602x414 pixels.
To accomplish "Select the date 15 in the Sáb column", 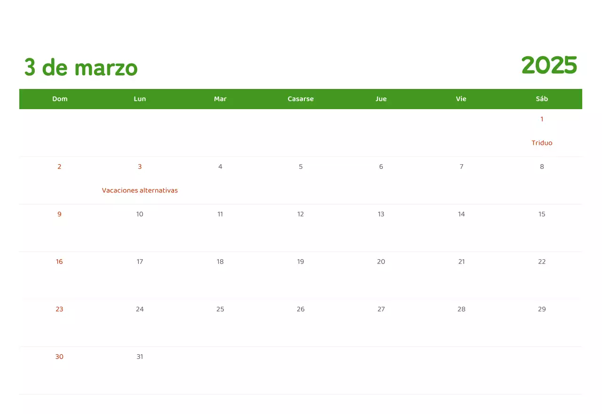I will coord(542,214).
